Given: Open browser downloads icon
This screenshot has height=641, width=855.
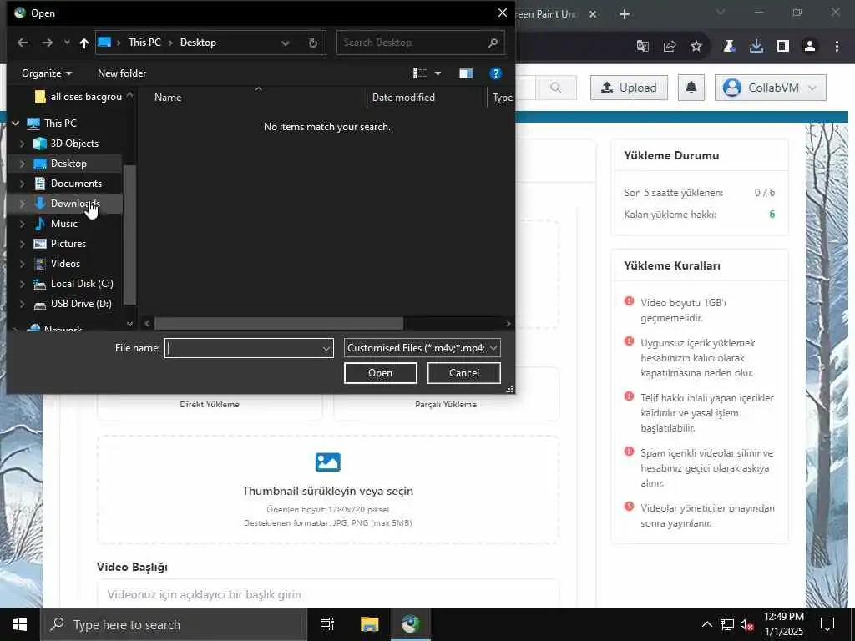Looking at the screenshot, I should [x=756, y=47].
